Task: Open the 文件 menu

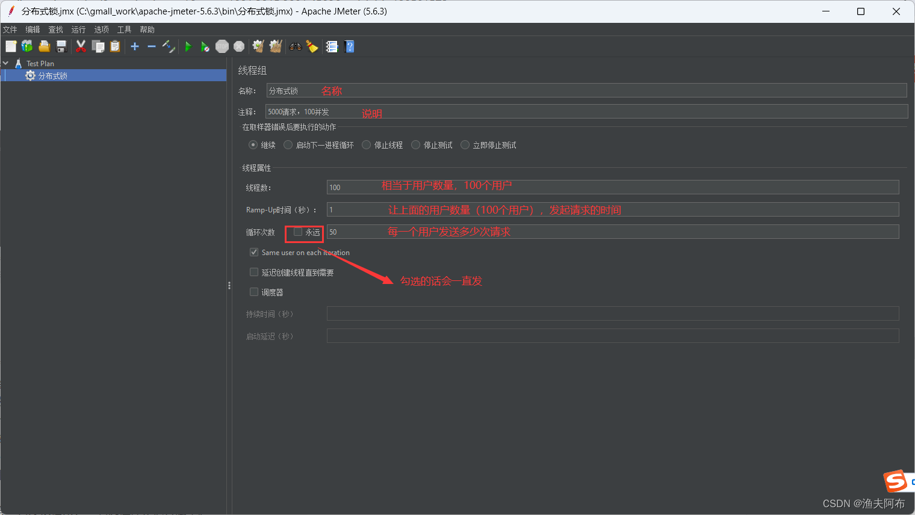Action: (x=10, y=29)
